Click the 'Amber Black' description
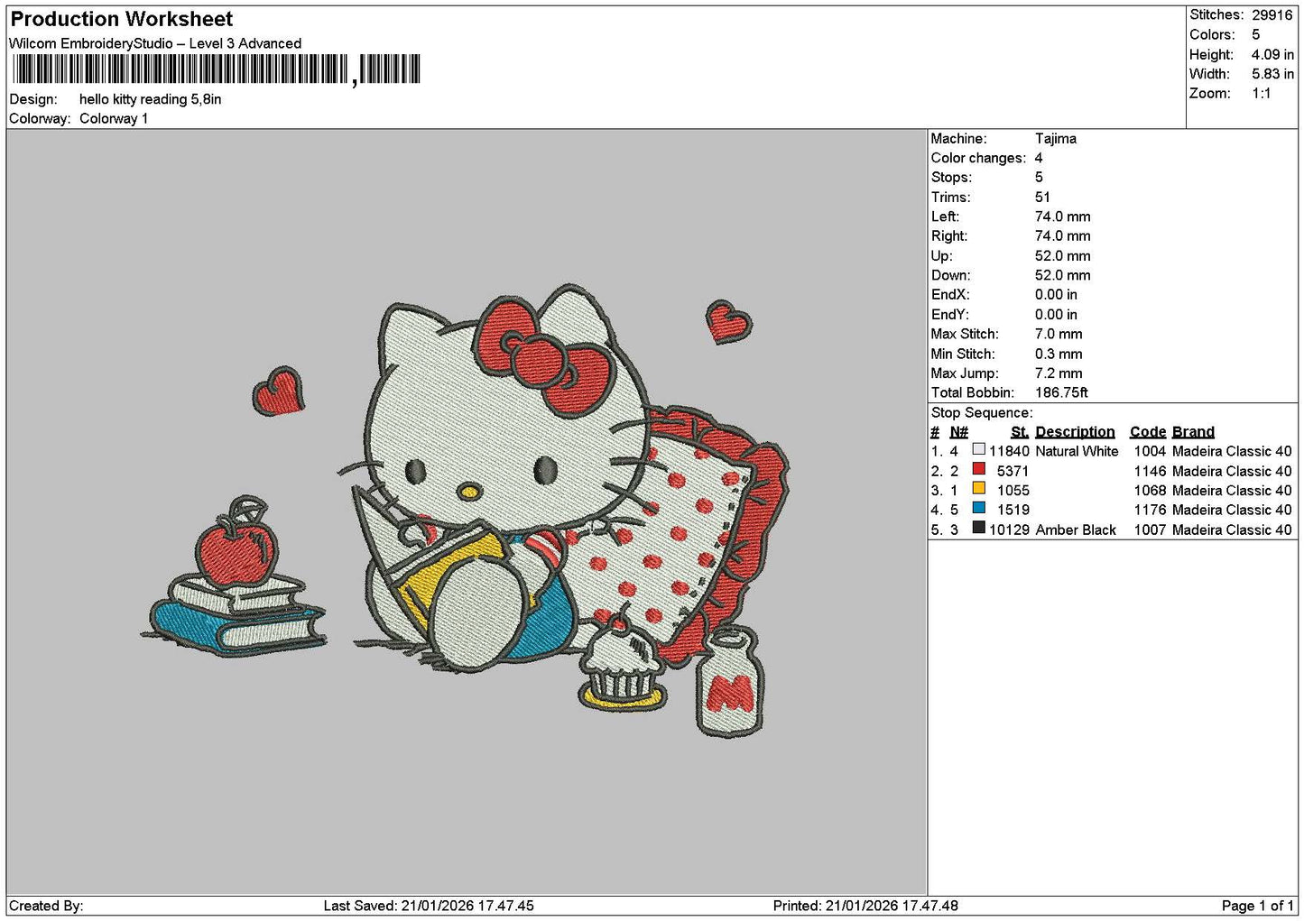The width and height of the screenshot is (1304, 921). tap(1076, 530)
